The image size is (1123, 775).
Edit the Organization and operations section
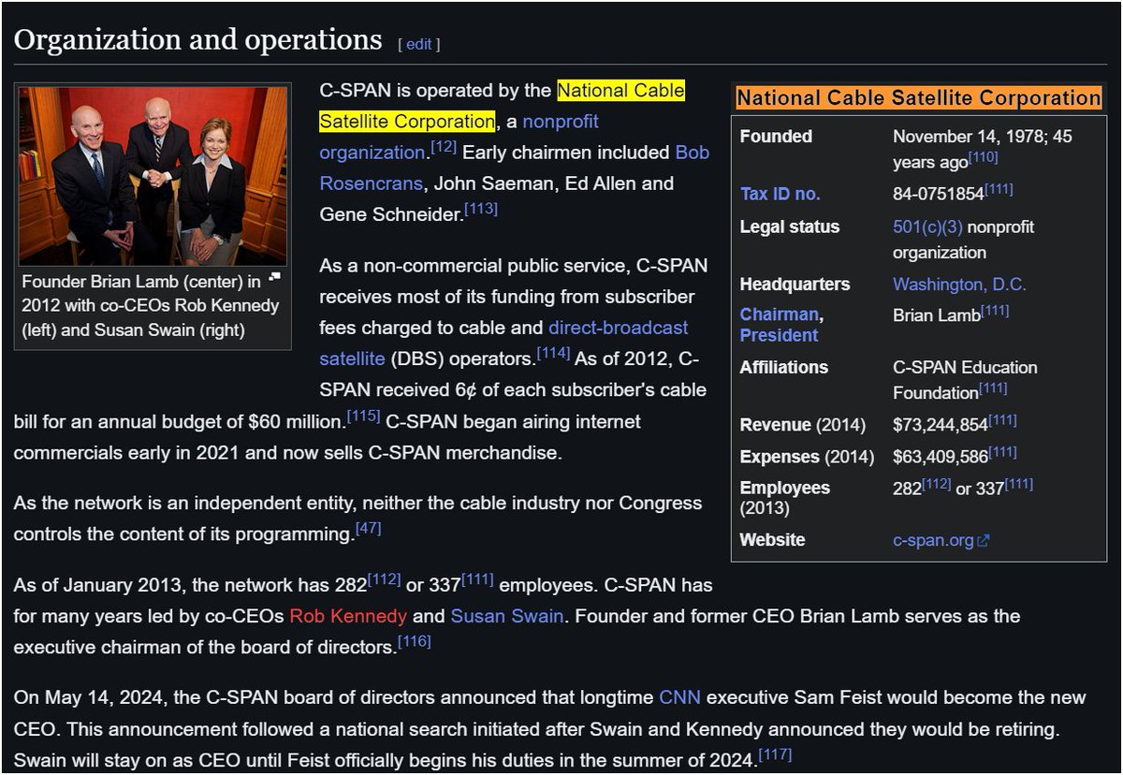tap(418, 44)
